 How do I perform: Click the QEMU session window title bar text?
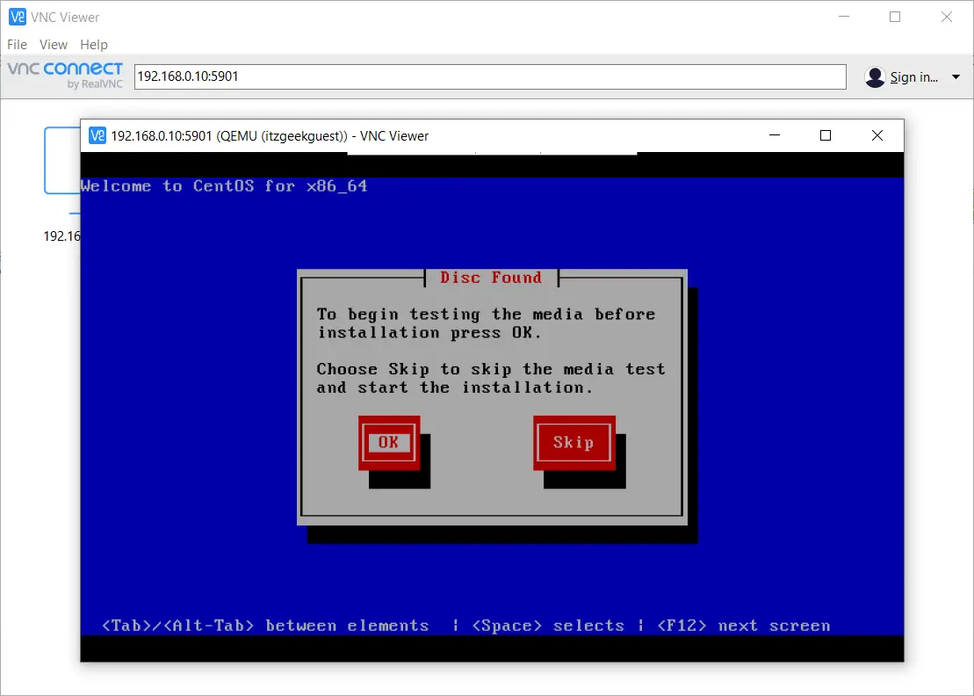point(270,136)
